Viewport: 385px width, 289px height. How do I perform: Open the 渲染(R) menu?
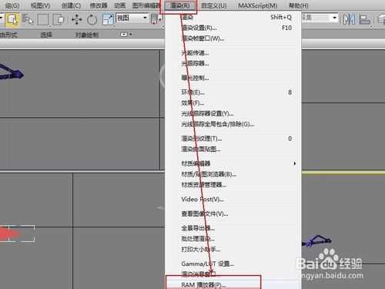tap(180, 5)
